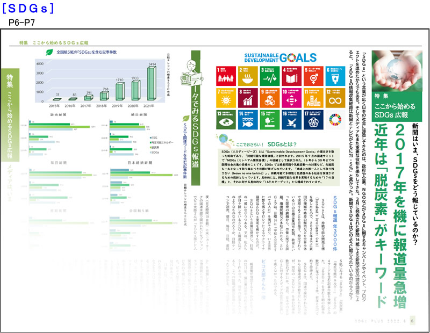Click the [SDGs] blue title

tap(28, 8)
